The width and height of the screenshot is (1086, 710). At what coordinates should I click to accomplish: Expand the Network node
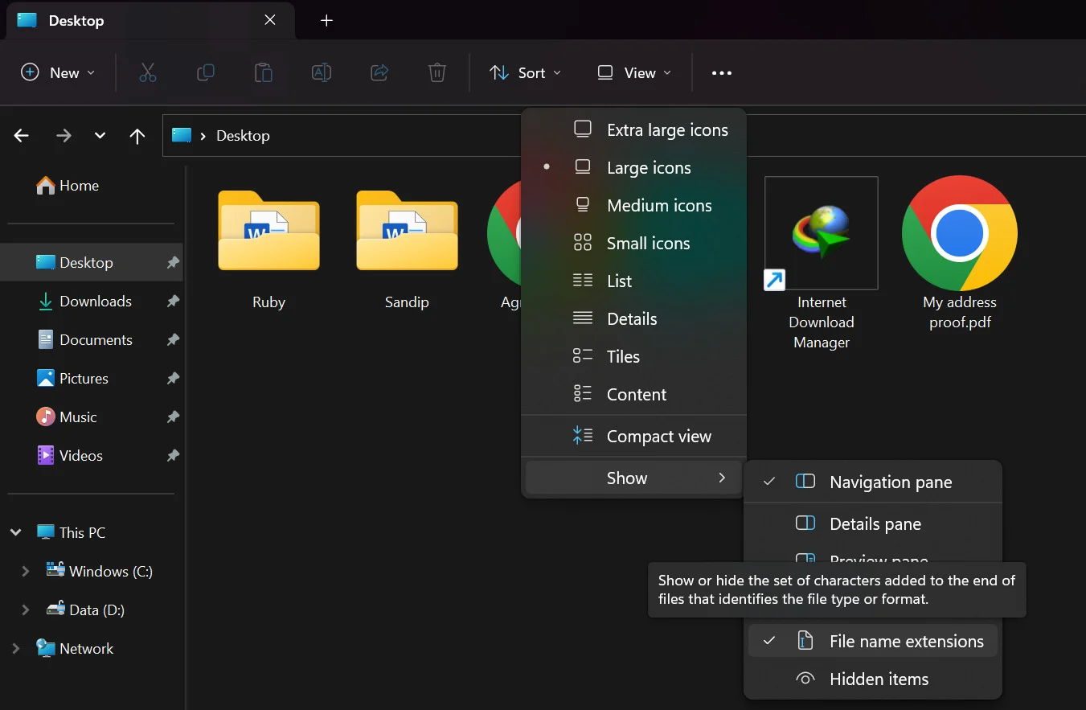(x=15, y=649)
